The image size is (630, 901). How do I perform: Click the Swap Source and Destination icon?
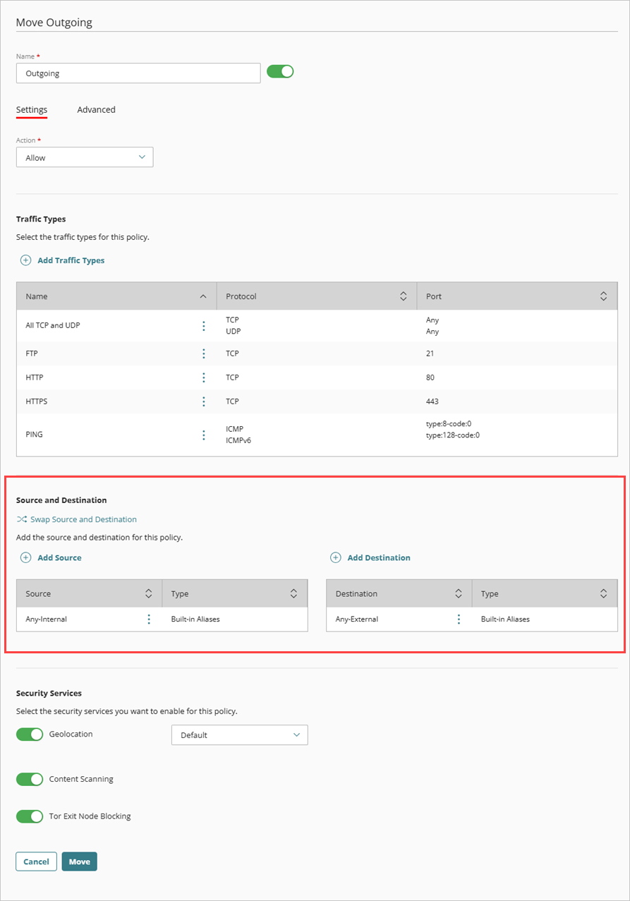pyautogui.click(x=20, y=519)
